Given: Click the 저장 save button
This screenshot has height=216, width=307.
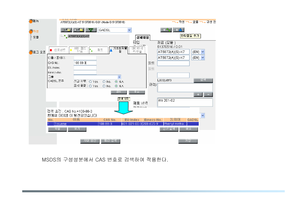Looking at the screenshot, I should click(x=188, y=141).
